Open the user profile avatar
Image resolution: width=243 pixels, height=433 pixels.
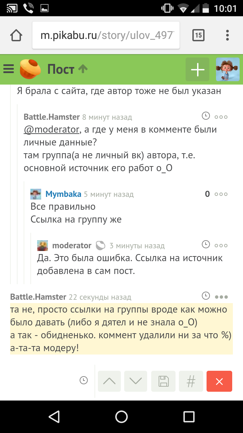(x=227, y=69)
